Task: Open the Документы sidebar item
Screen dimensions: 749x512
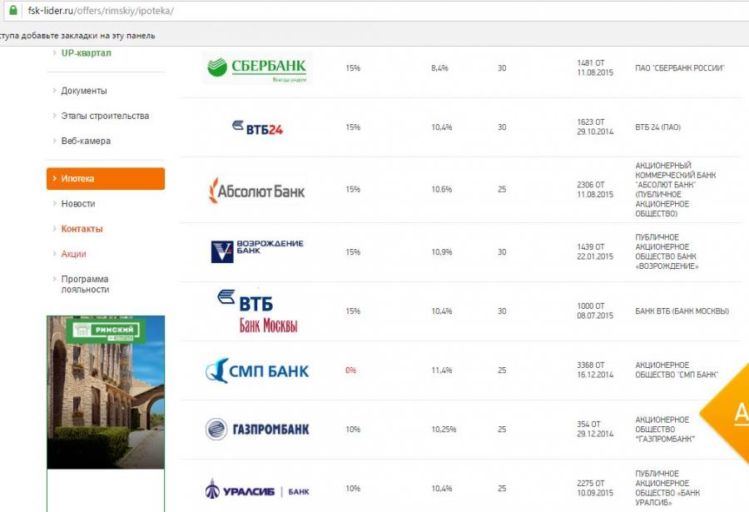Action: pyautogui.click(x=84, y=91)
